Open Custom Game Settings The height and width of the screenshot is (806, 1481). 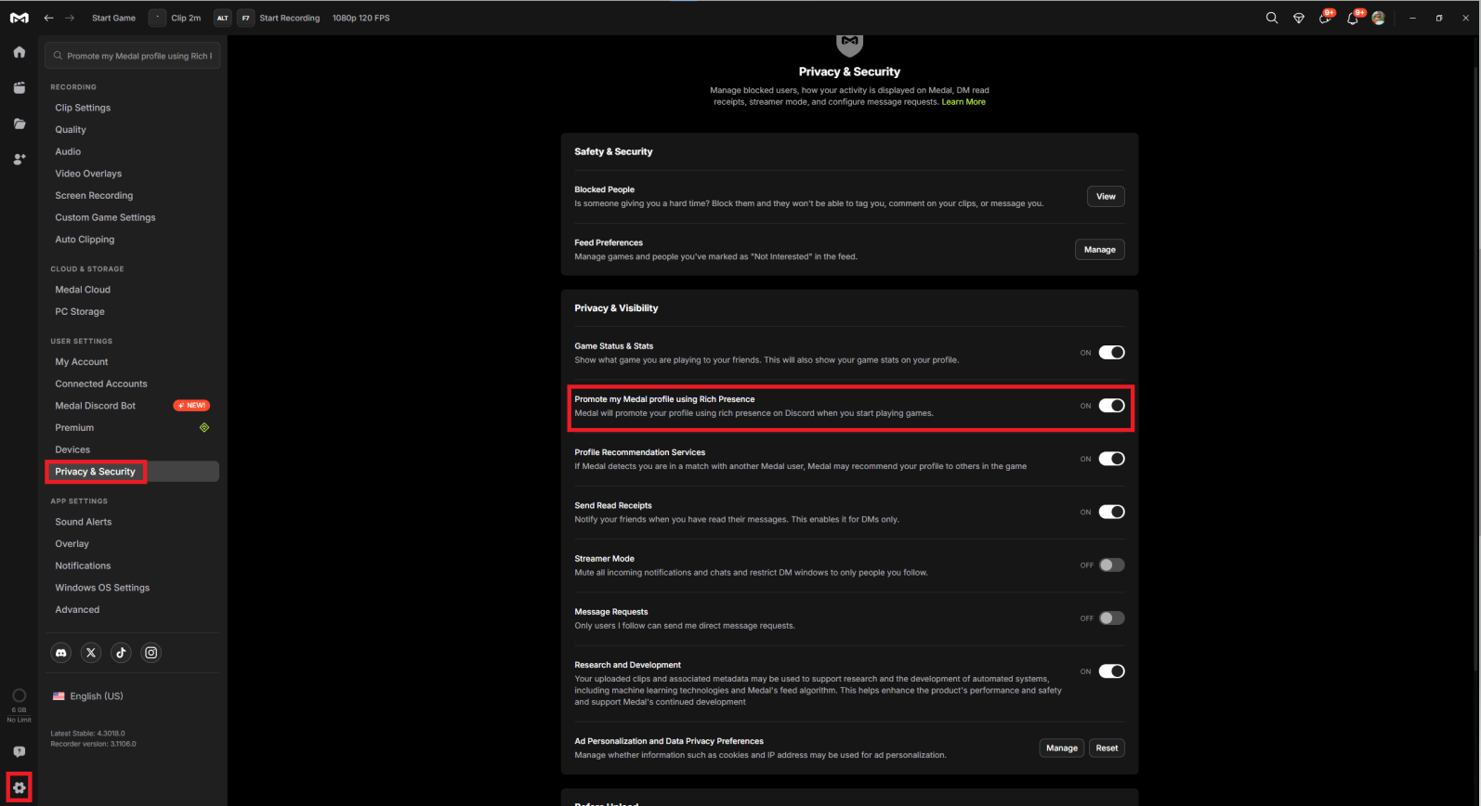pos(105,217)
